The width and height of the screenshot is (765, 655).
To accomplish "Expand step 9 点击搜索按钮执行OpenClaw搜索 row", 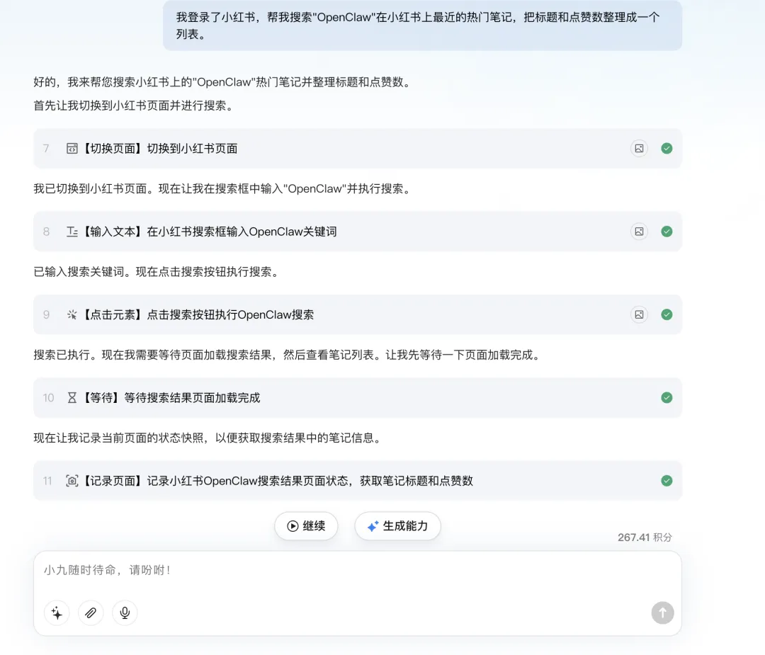I will [x=357, y=314].
